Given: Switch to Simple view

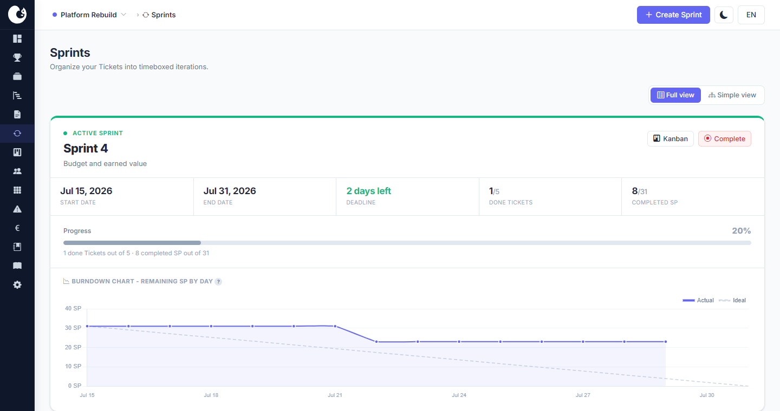Looking at the screenshot, I should click(732, 95).
